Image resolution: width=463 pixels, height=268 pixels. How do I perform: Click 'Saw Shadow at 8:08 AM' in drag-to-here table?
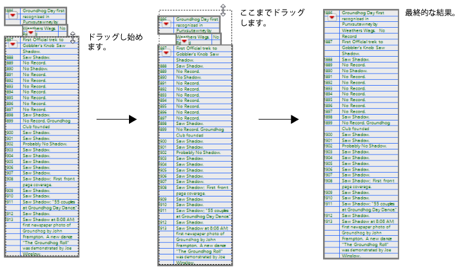[202, 228]
